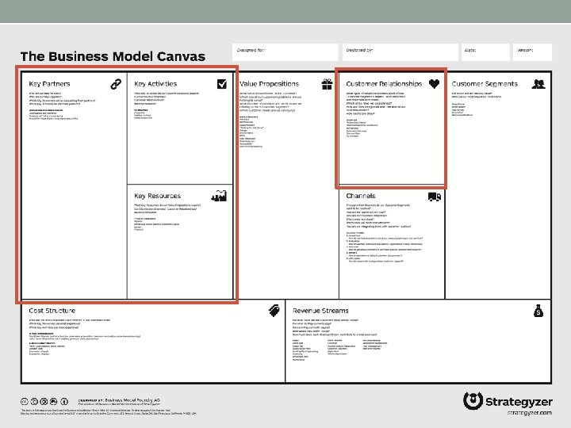Click into the Designed by field
The image size is (571, 428).
coord(400,52)
